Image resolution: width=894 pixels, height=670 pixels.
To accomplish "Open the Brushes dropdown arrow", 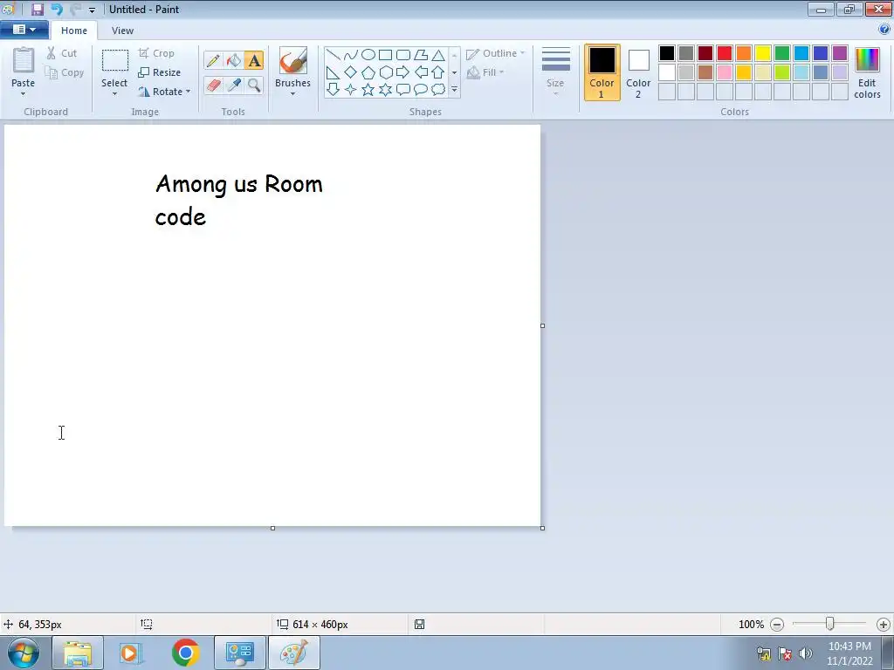I will click(292, 94).
